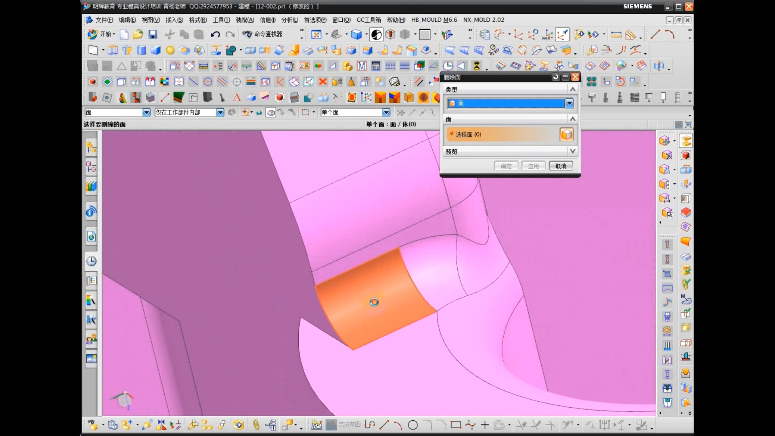Open the Command Finder (命令查找器)

[x=263, y=34]
